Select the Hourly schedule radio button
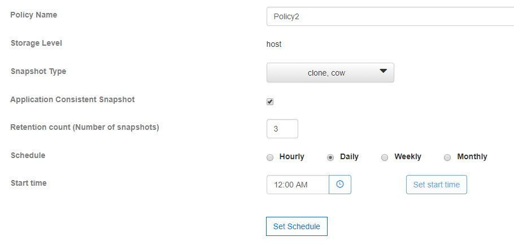This screenshot has width=514, height=245. 270,158
